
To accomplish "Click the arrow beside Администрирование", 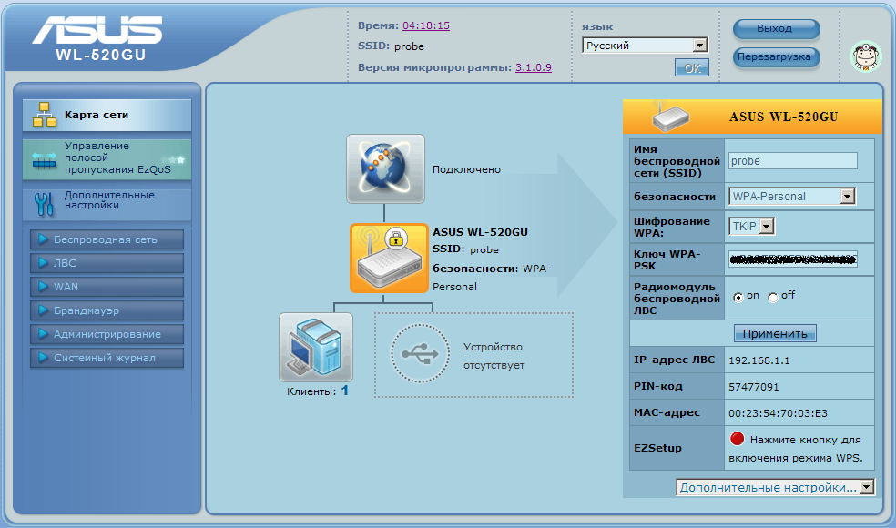I will (x=43, y=334).
